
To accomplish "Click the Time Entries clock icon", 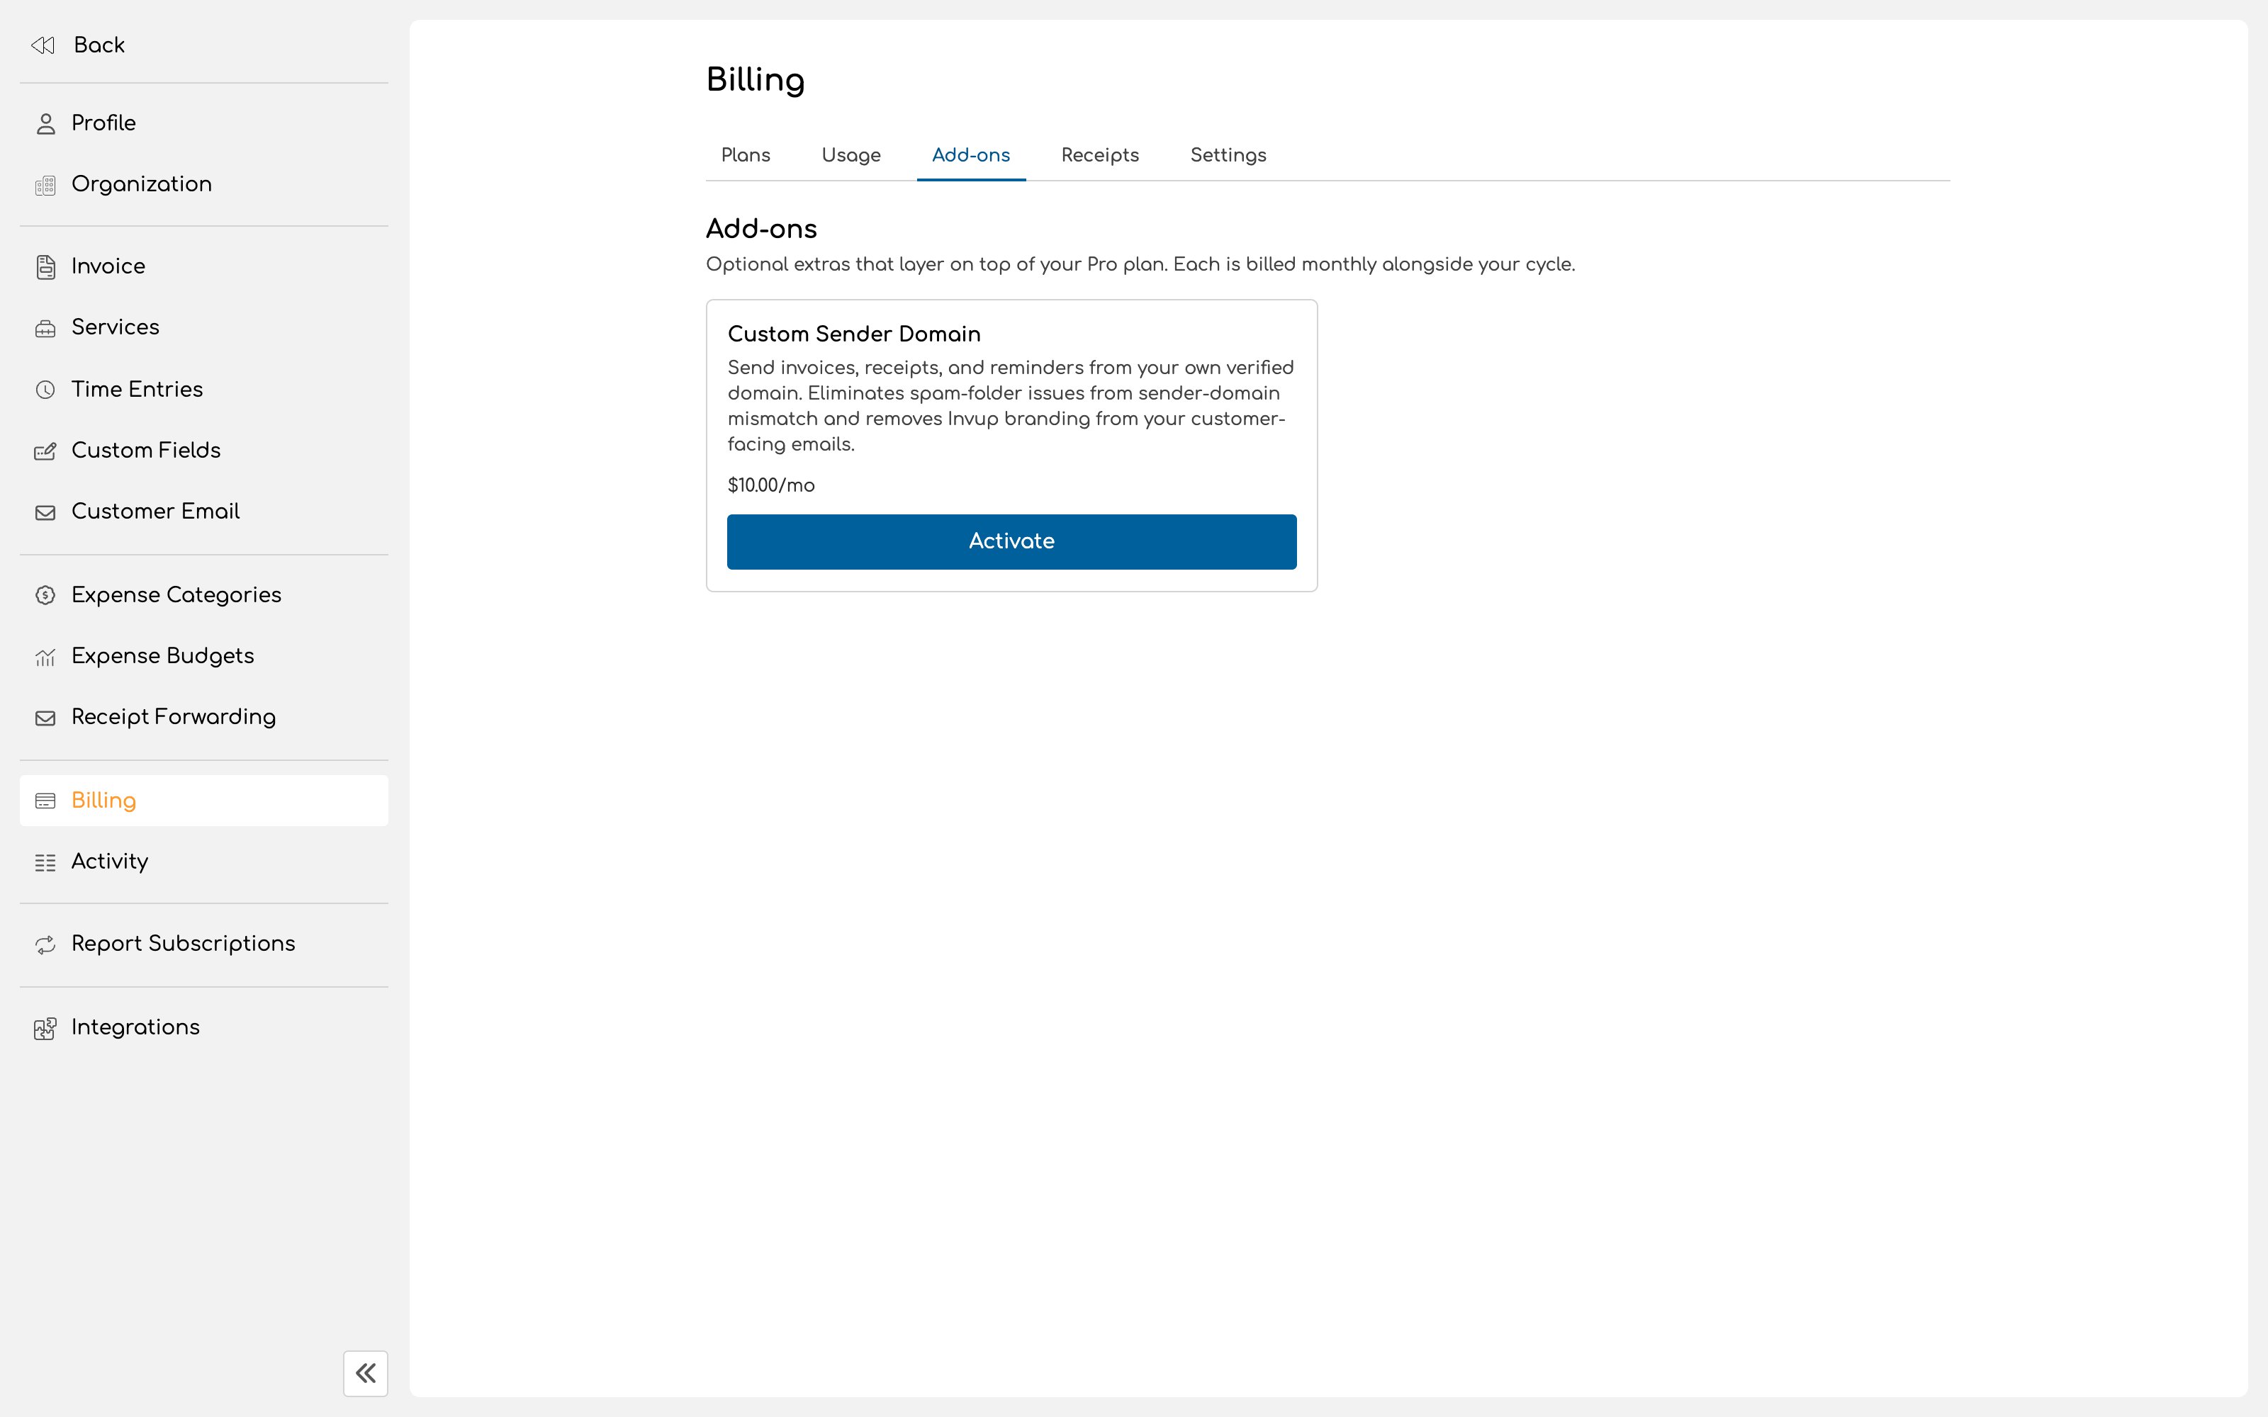I will coord(45,390).
